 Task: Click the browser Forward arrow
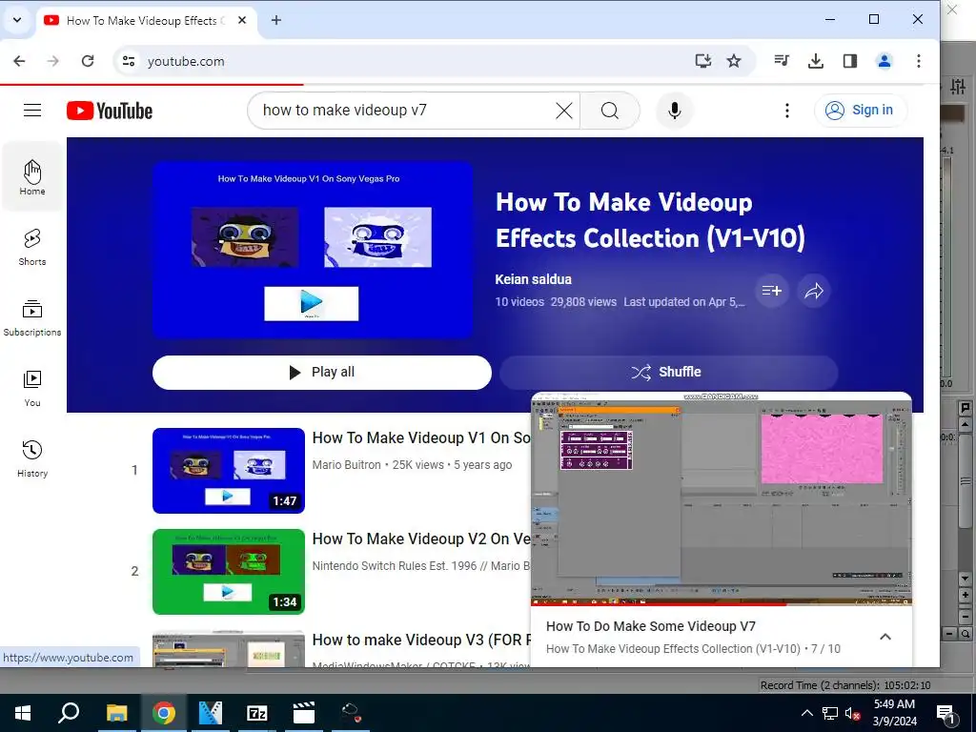click(x=53, y=61)
